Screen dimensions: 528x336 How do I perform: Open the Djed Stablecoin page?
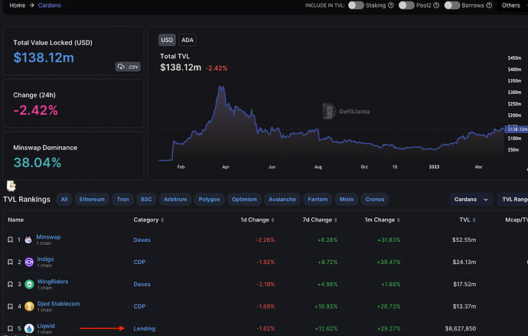coord(59,304)
